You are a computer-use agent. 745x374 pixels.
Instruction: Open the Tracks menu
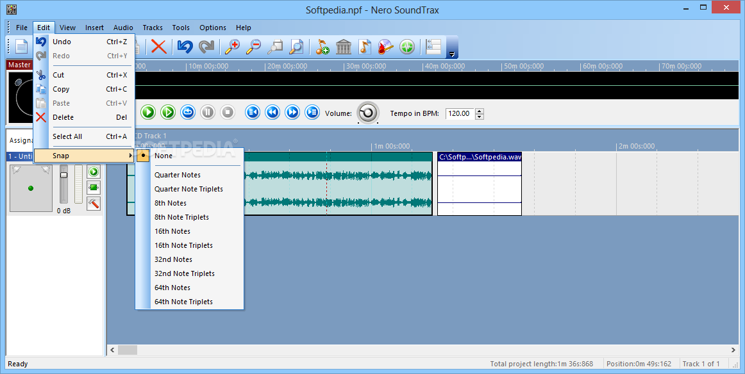153,28
